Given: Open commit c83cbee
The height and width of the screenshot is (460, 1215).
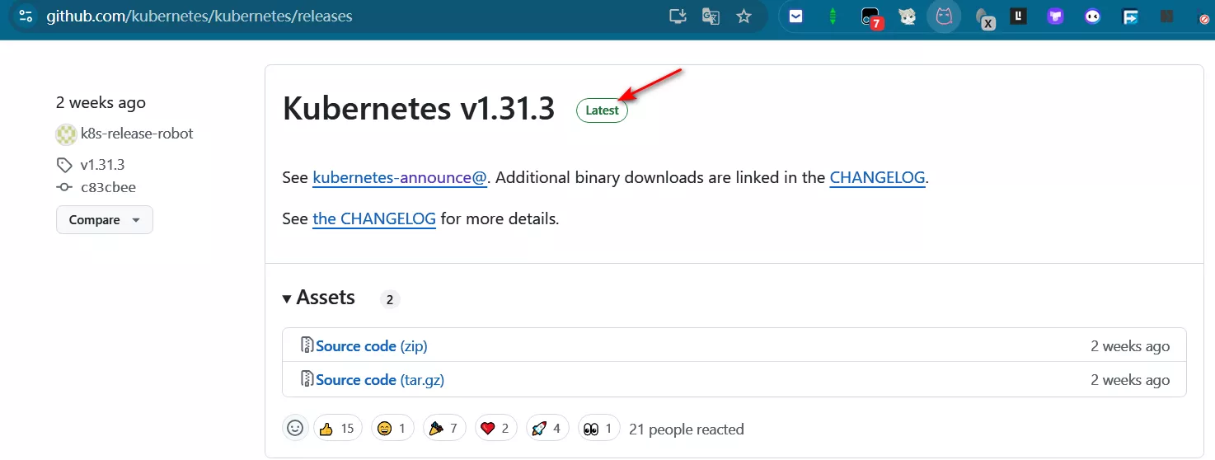Looking at the screenshot, I should coord(108,187).
